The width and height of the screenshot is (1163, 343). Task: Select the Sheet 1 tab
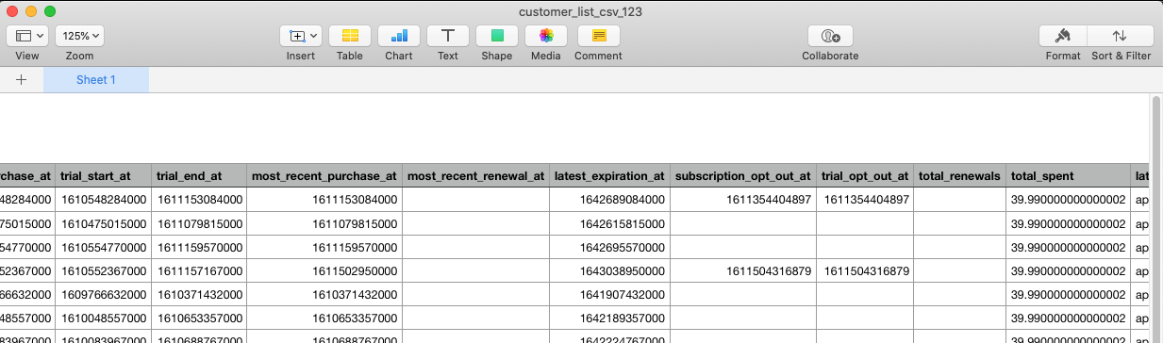point(96,80)
